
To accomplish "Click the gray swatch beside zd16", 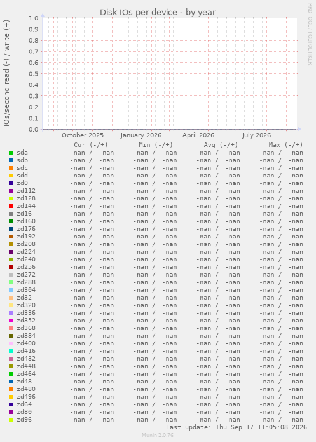I will pos(11,214).
